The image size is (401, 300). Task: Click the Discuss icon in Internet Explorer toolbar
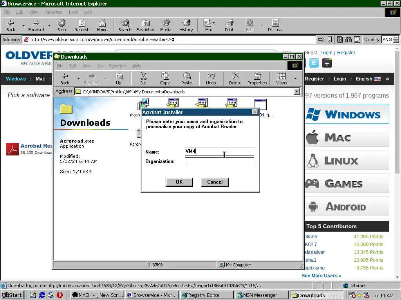click(275, 25)
